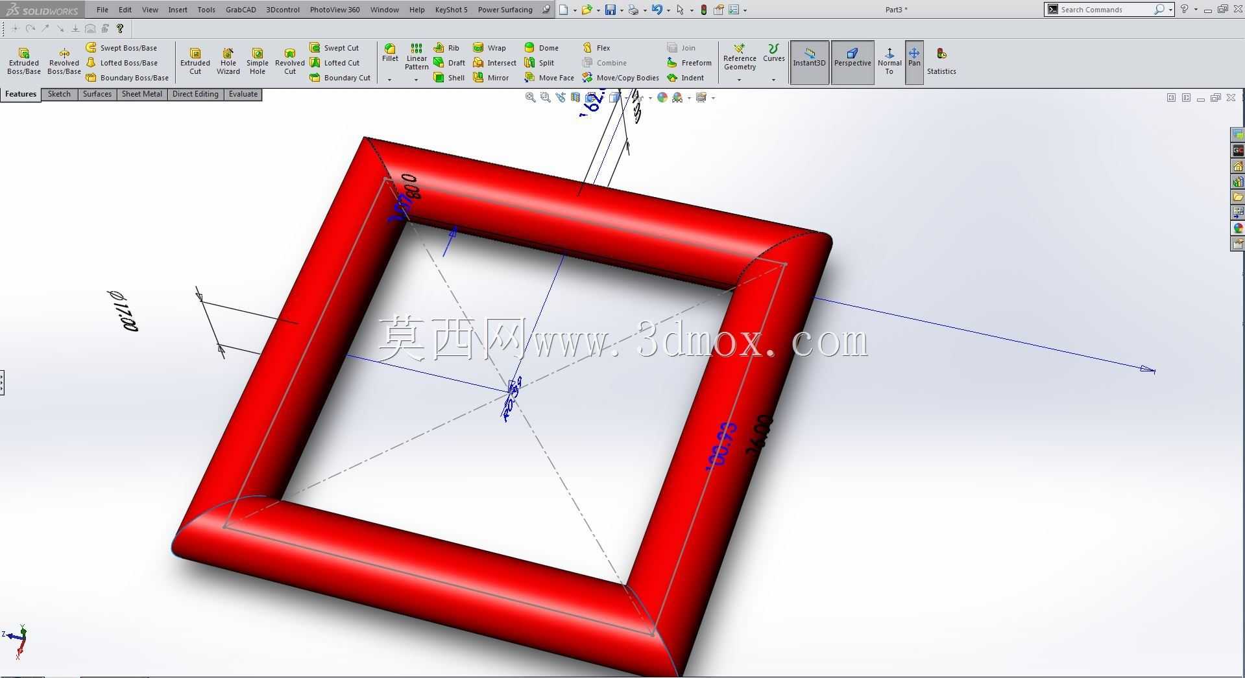
Task: Select the Wrap tool
Action: 489,48
